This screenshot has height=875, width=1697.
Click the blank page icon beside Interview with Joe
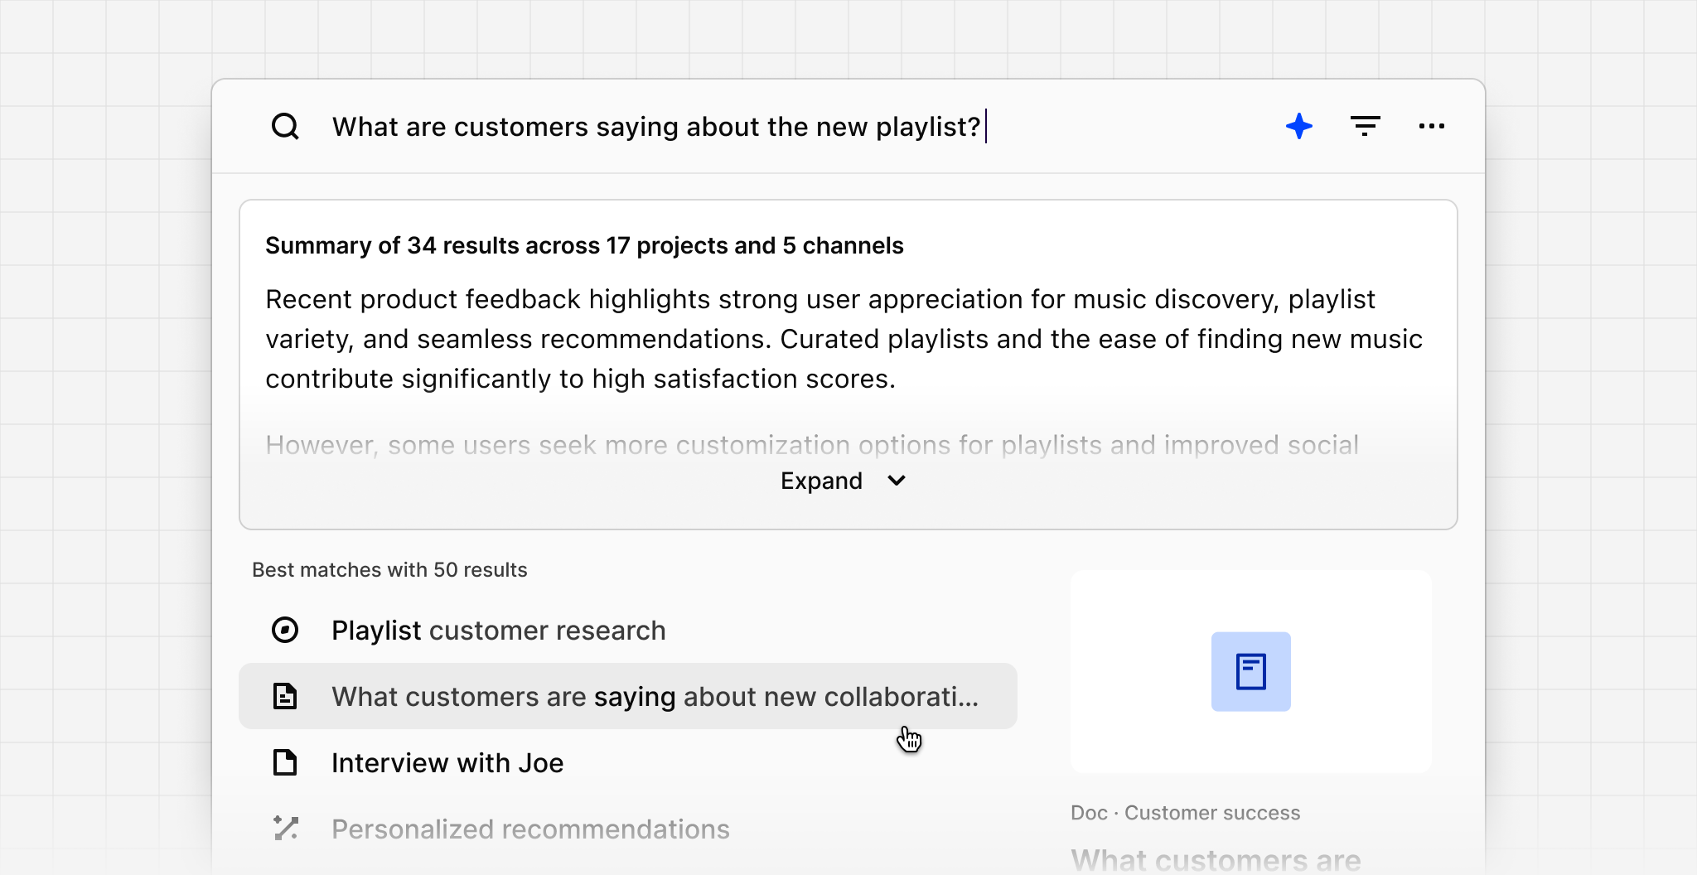(285, 762)
